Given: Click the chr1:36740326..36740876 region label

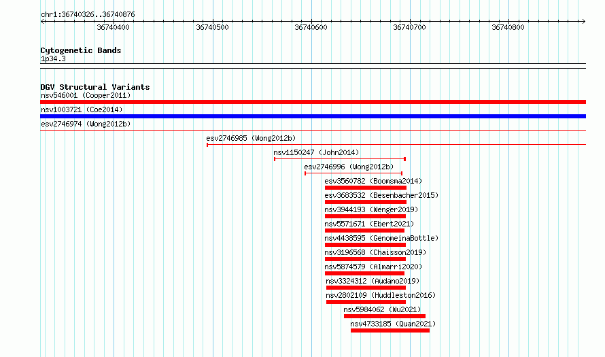Looking at the screenshot, I should pos(88,14).
